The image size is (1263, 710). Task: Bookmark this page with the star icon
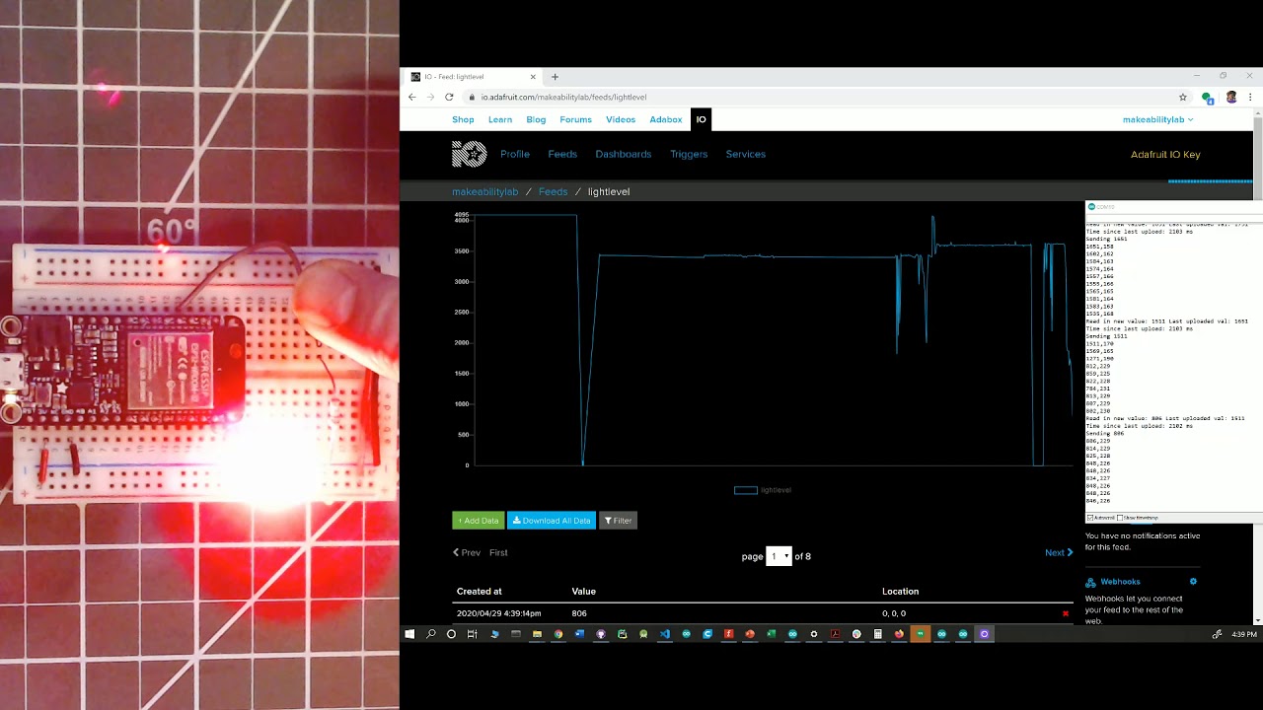[1183, 97]
